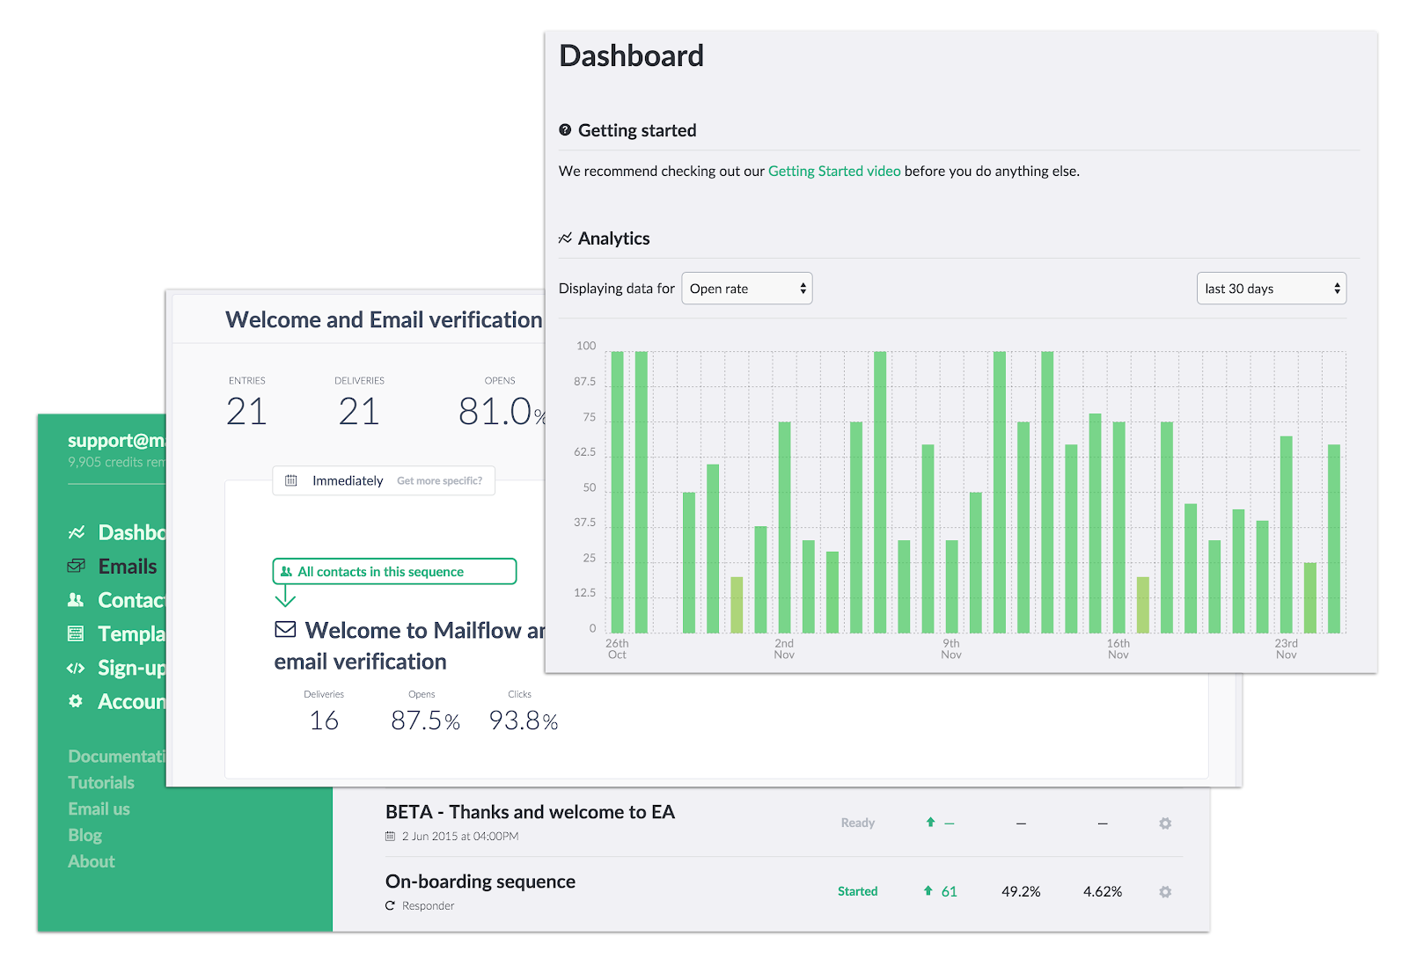
Task: Click the Account gear icon in sidebar
Action: click(x=76, y=701)
